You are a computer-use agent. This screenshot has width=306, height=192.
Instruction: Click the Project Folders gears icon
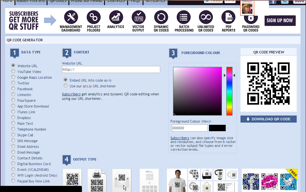tap(94, 17)
